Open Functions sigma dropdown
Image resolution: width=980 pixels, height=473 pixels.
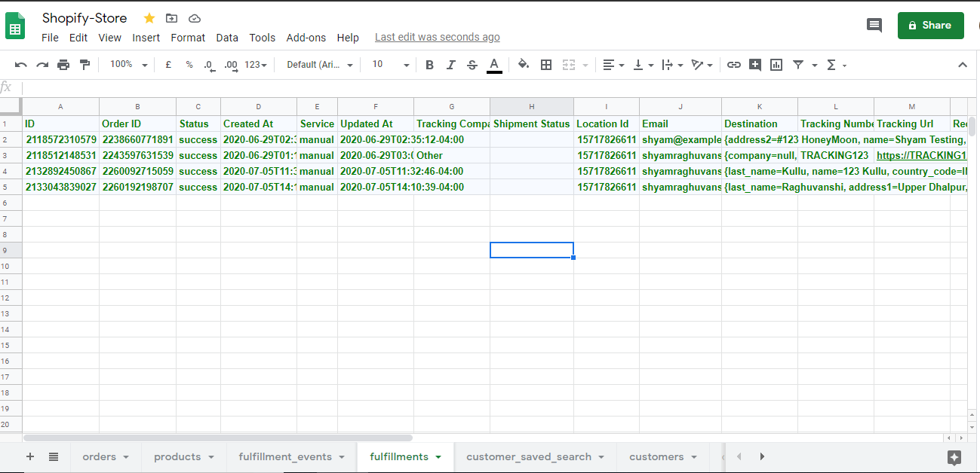(x=837, y=65)
